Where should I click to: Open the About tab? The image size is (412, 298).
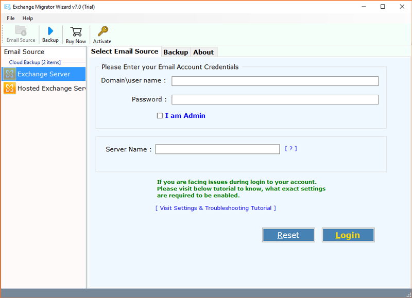[203, 52]
